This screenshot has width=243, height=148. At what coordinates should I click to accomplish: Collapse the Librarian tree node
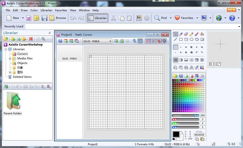click(x=6, y=49)
